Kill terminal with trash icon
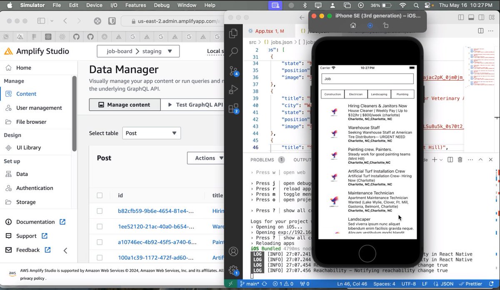 pyautogui.click(x=460, y=160)
